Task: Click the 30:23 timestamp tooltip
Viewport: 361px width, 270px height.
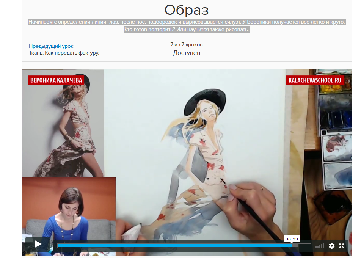Action: (292, 239)
